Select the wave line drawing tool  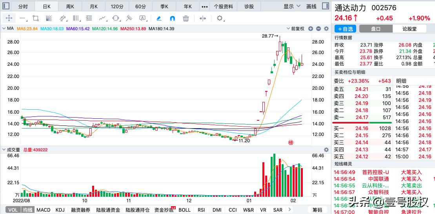(x=103, y=18)
